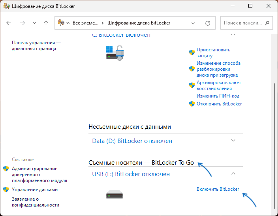Click the magnifier search icon

[x=267, y=23]
